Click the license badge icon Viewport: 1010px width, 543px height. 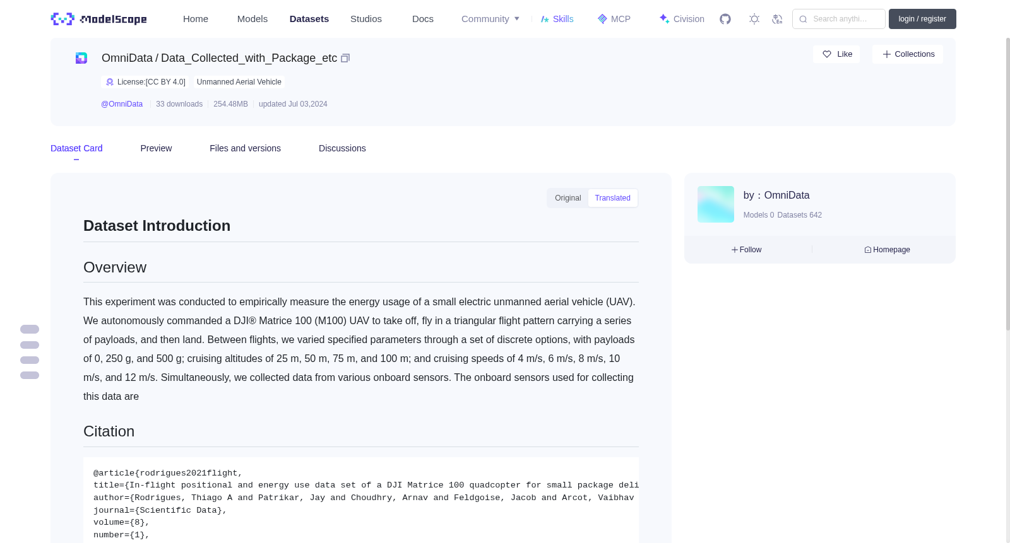tap(110, 82)
